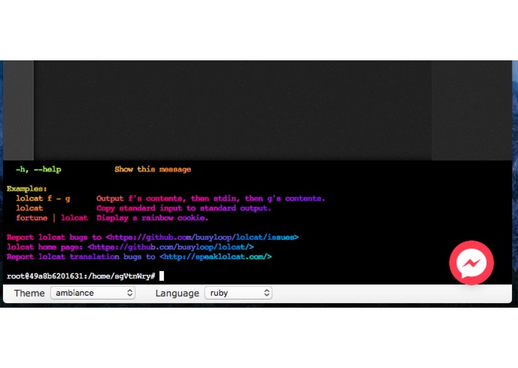Click the root@49a8b6201631 prompt text
This screenshot has width=518, height=368.
[x=81, y=276]
